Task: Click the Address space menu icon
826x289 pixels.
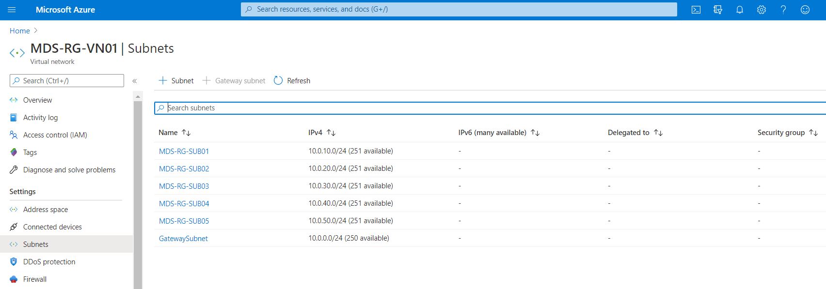Action: point(14,210)
